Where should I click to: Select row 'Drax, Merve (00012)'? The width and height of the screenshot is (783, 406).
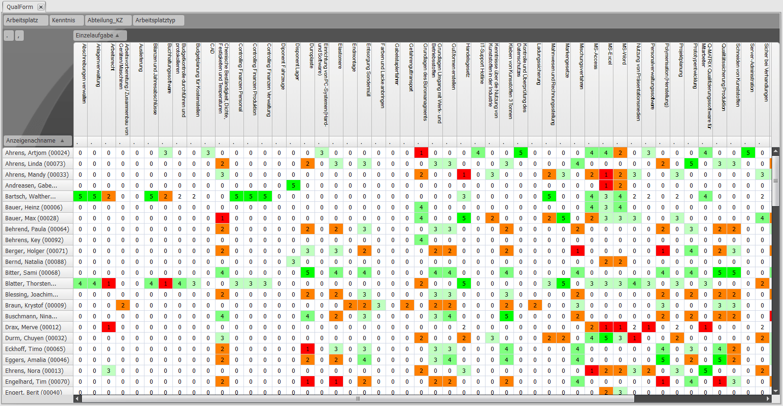point(38,327)
